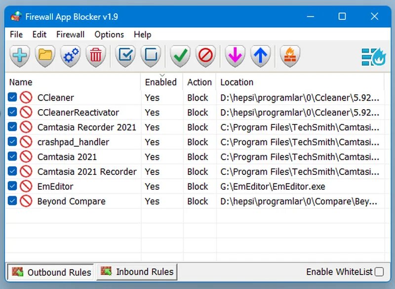
Task: Sort by the Name column header
Action: click(73, 82)
